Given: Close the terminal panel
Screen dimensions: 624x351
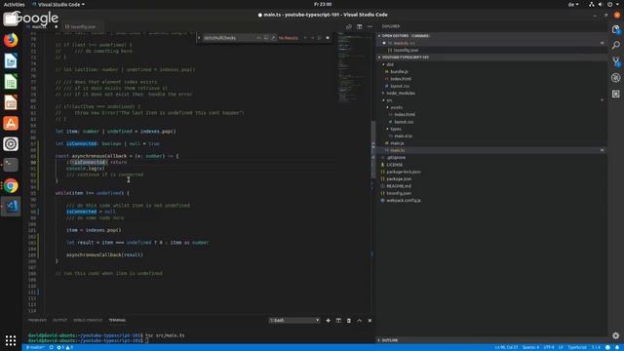Looking at the screenshot, I should tap(370, 321).
